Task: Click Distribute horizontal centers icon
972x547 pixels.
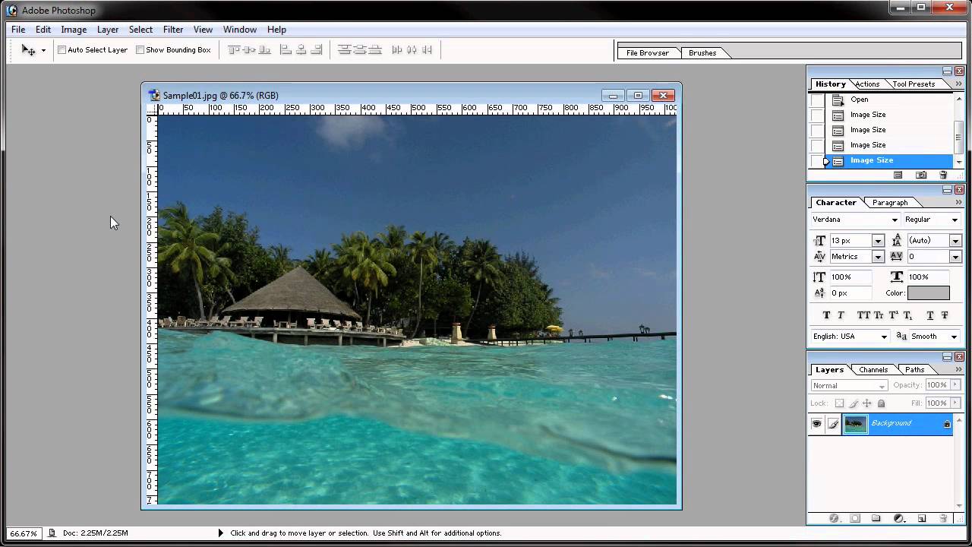Action: (412, 50)
